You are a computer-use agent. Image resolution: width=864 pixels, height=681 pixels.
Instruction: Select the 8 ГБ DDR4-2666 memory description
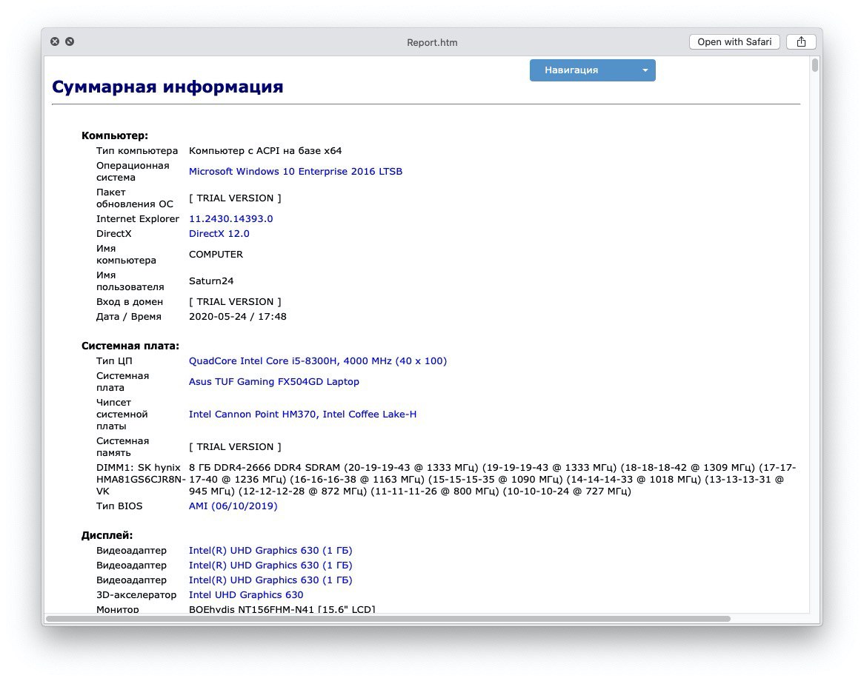[x=492, y=479]
